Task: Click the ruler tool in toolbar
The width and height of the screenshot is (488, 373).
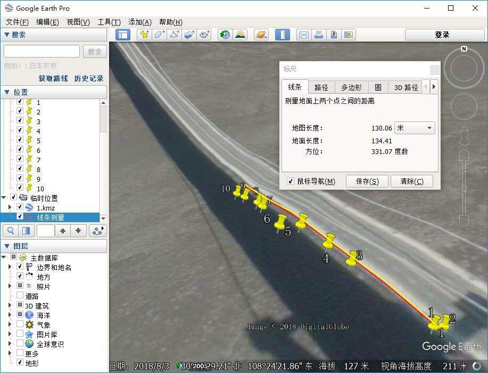Action: coord(282,35)
